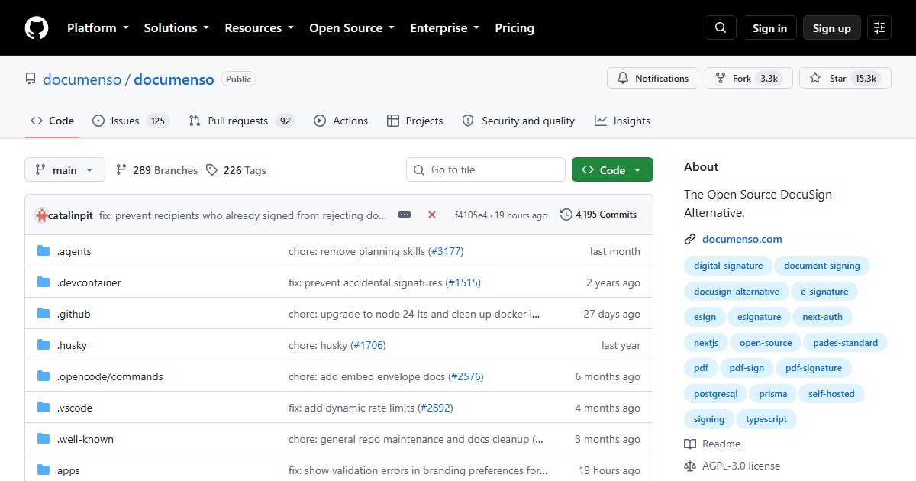
Task: Click the license scale icon
Action: pos(690,466)
